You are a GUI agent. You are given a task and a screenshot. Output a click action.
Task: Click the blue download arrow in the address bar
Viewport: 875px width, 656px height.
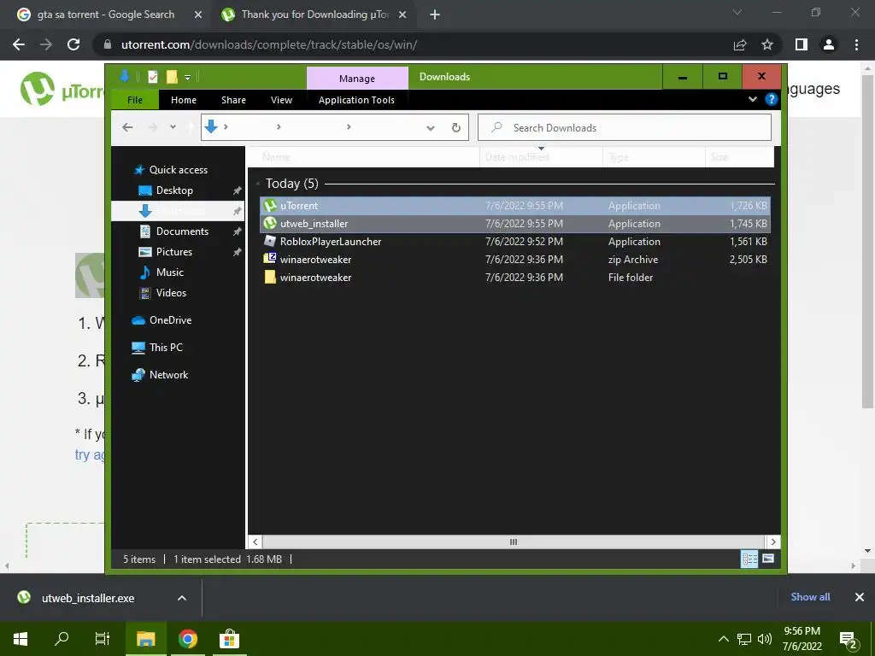211,127
